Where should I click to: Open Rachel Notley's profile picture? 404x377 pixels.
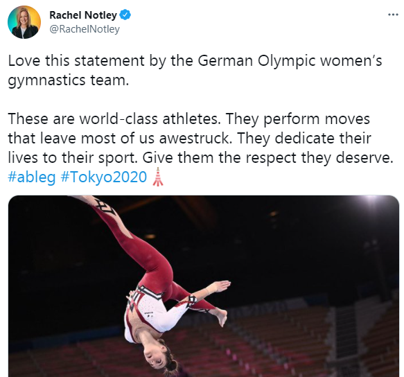pyautogui.click(x=24, y=22)
